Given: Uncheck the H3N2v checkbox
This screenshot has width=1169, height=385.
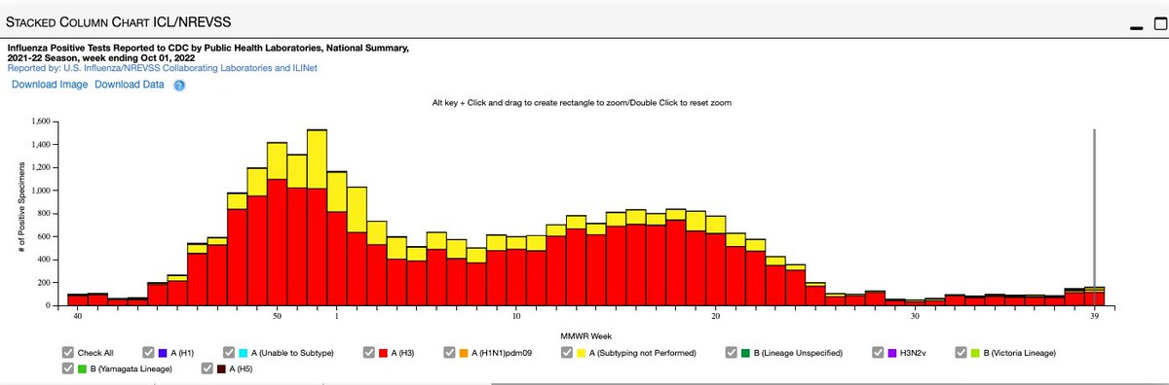Looking at the screenshot, I should [x=879, y=352].
